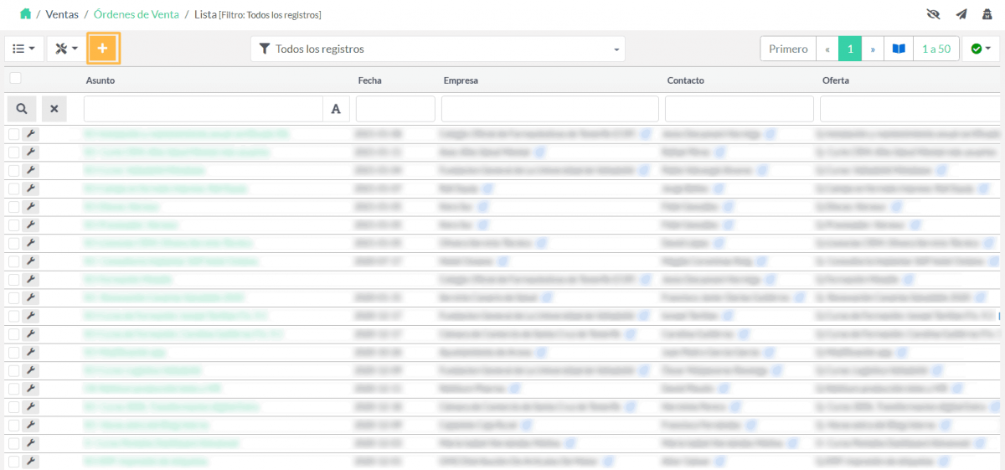Navigate to Órdenes de Venta breadcrumb

[x=136, y=14]
